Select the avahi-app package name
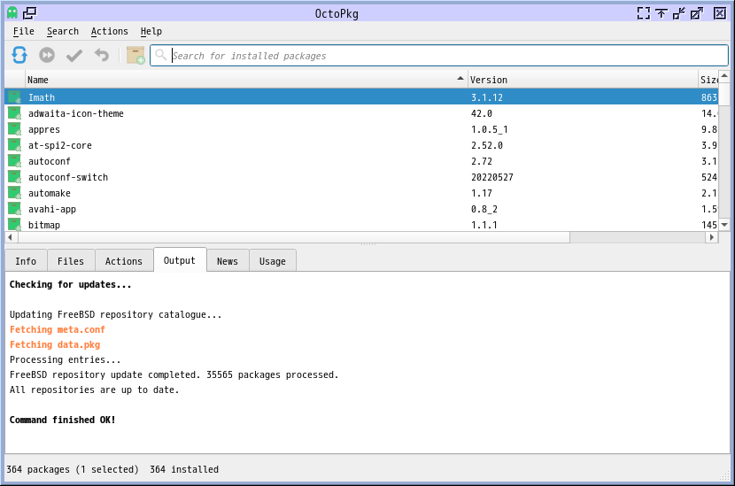The image size is (735, 486). coord(52,209)
